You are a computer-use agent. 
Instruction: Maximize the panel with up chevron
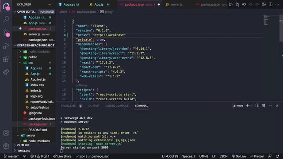(x=270, y=106)
